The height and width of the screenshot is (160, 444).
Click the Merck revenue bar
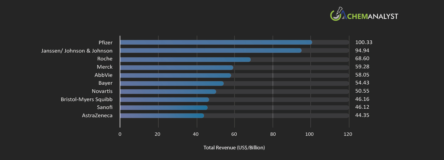176,67
